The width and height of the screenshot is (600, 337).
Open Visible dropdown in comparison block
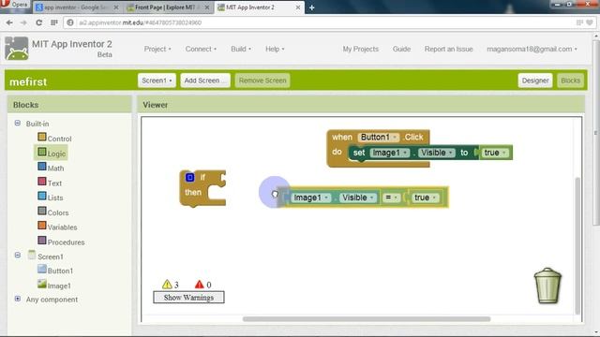coord(358,198)
